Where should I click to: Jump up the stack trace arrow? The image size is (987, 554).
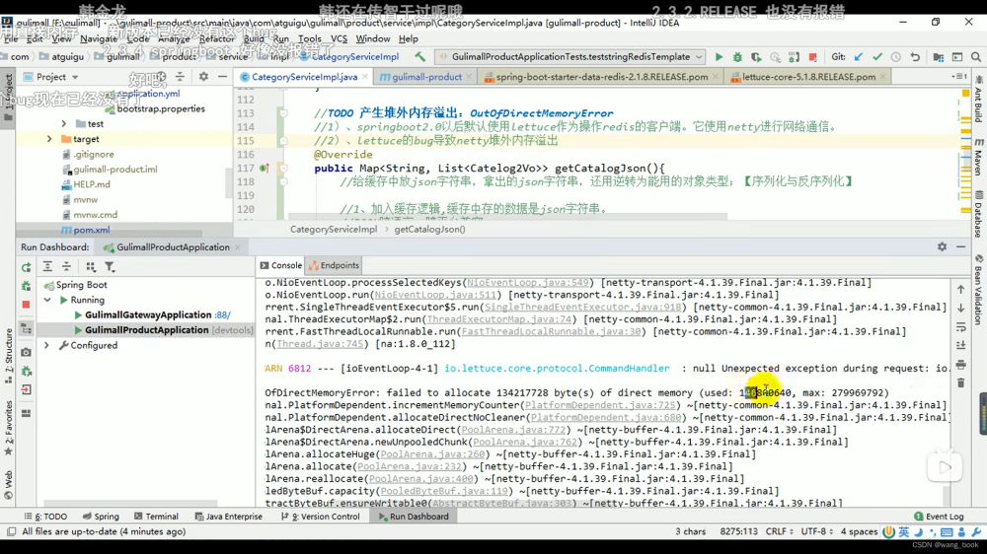click(x=960, y=289)
